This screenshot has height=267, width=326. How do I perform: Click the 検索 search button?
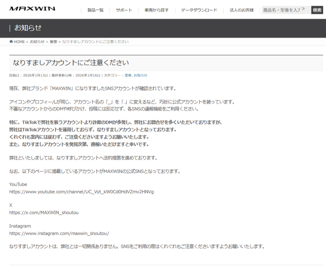tap(317, 10)
